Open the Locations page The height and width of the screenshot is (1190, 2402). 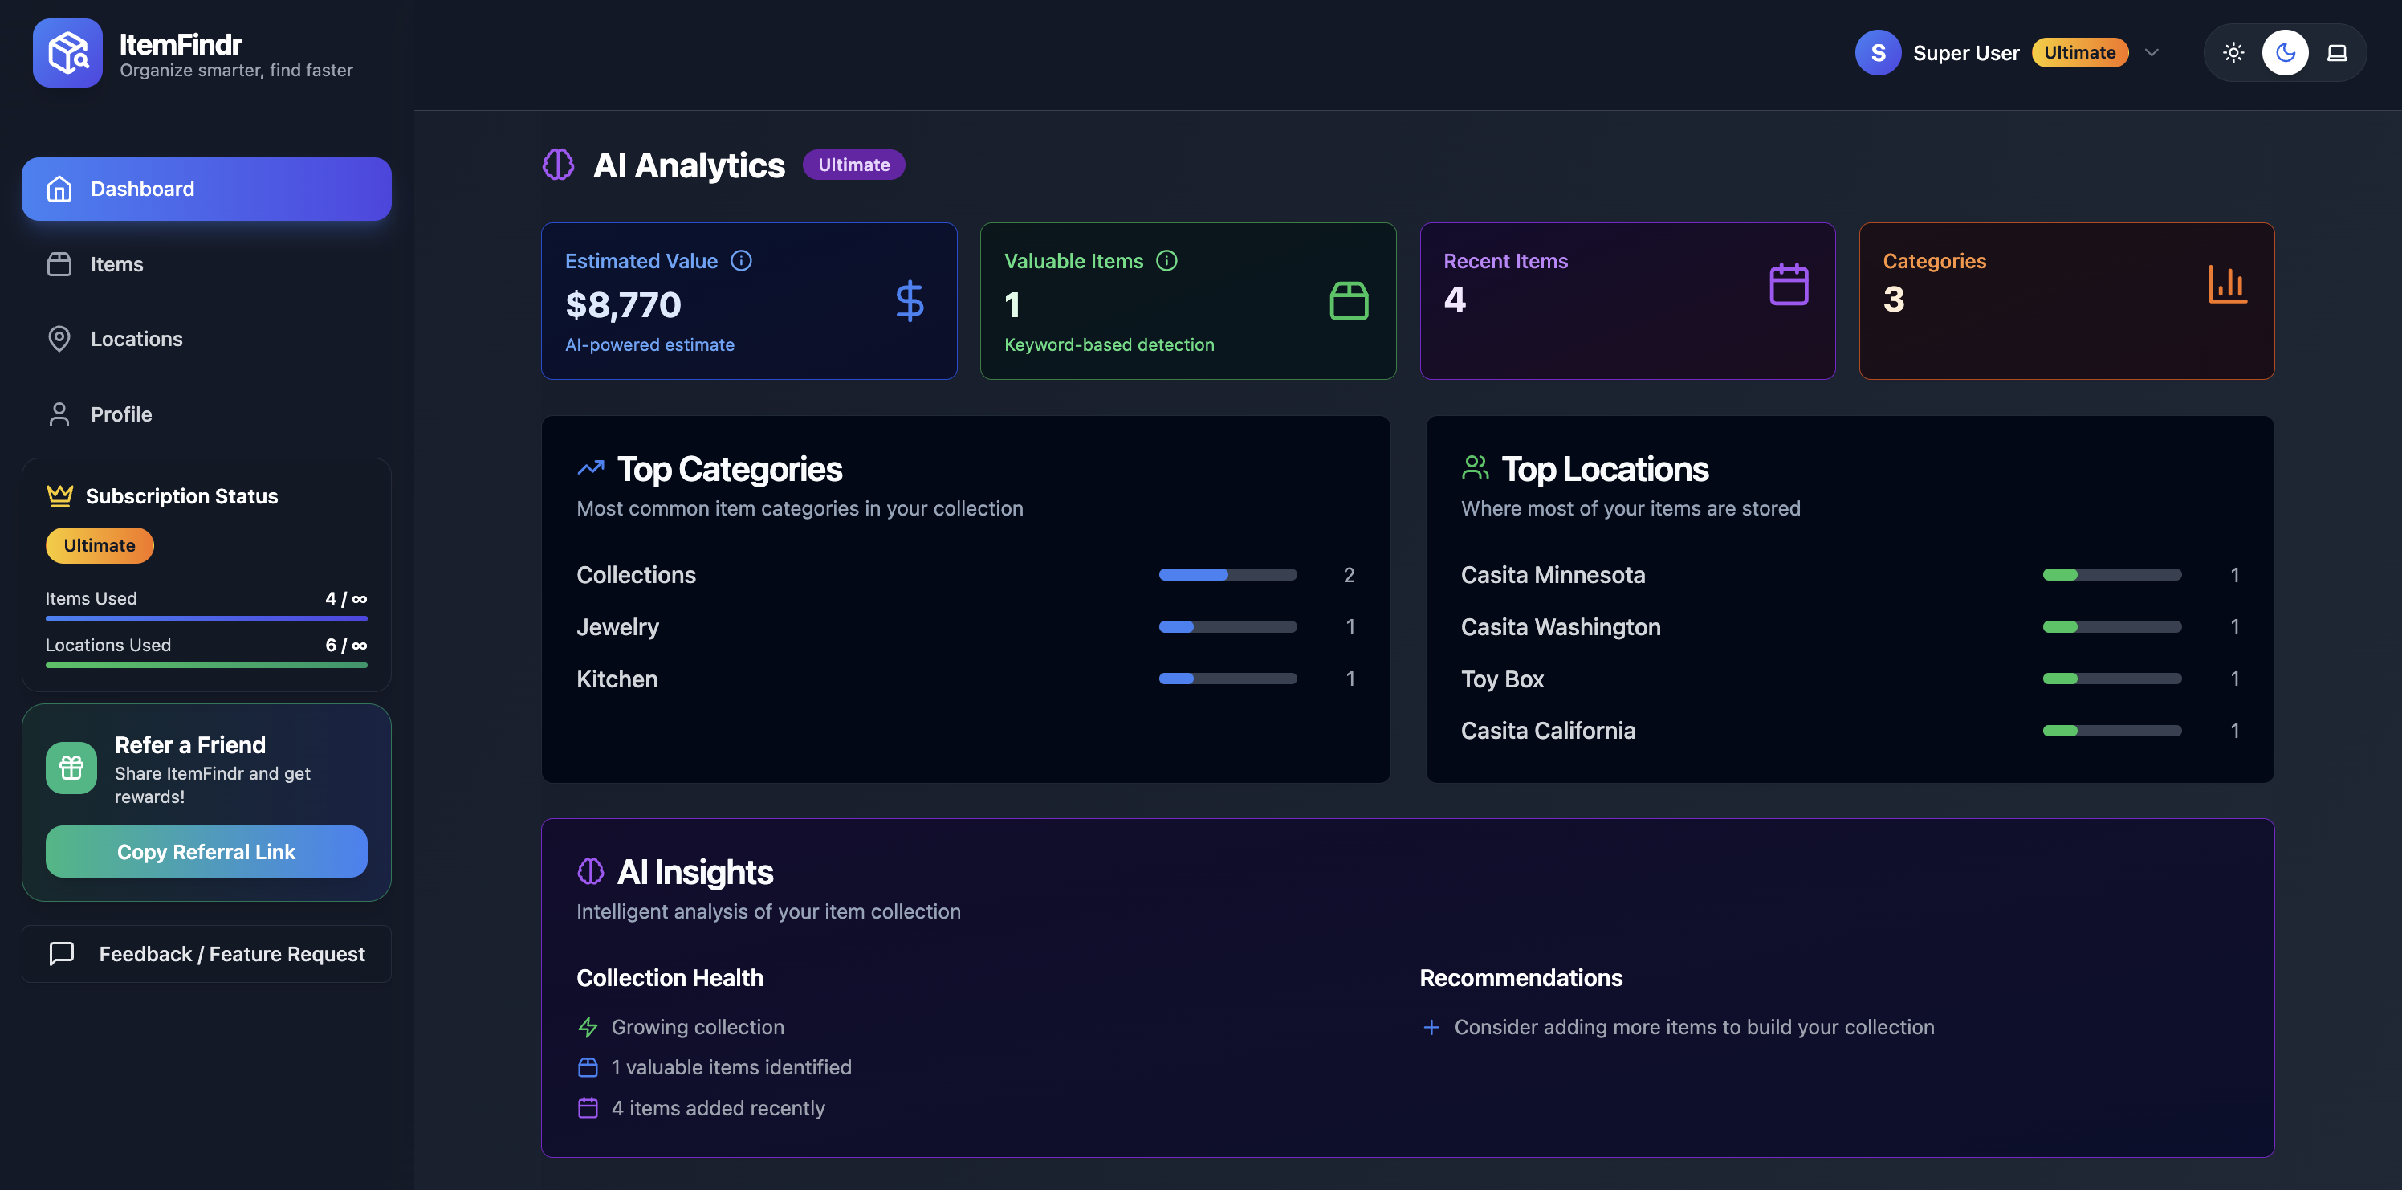[x=206, y=340]
